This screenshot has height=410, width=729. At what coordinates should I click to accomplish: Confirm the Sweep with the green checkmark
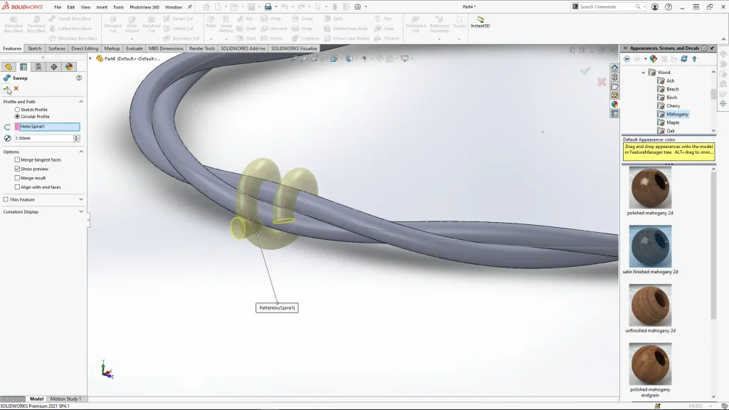[6, 88]
